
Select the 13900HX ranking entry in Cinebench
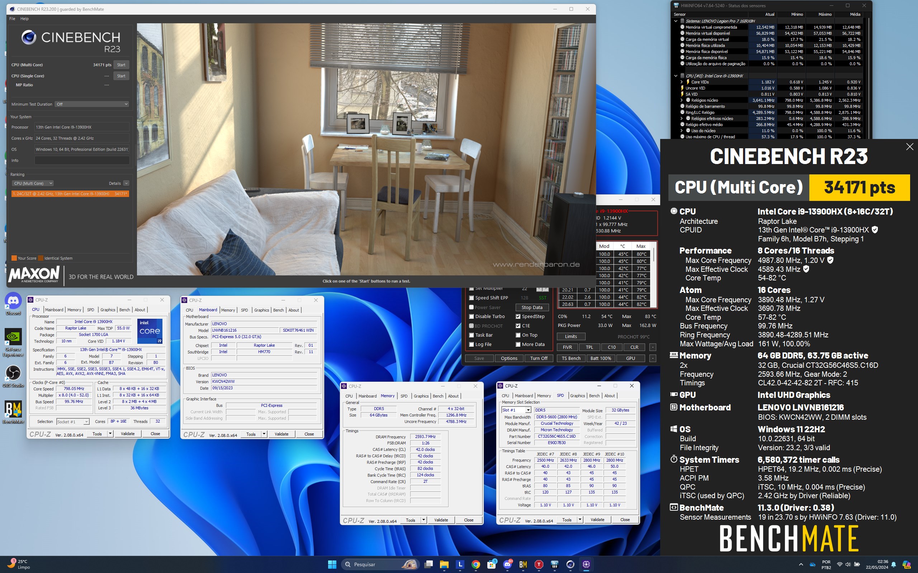(70, 194)
